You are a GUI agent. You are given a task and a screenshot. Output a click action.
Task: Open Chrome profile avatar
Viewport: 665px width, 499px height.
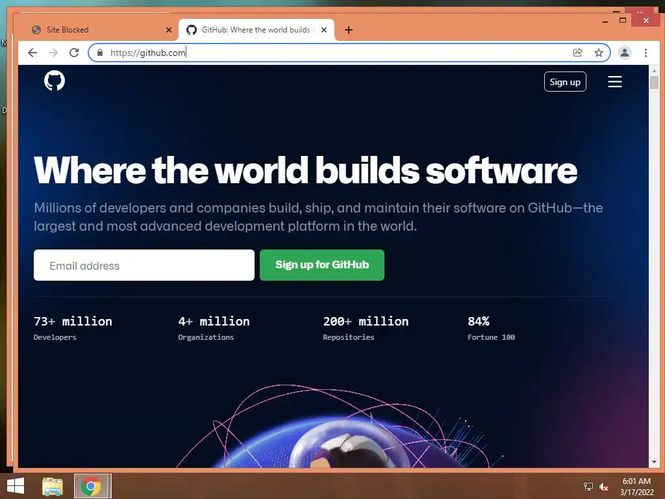[x=624, y=53]
